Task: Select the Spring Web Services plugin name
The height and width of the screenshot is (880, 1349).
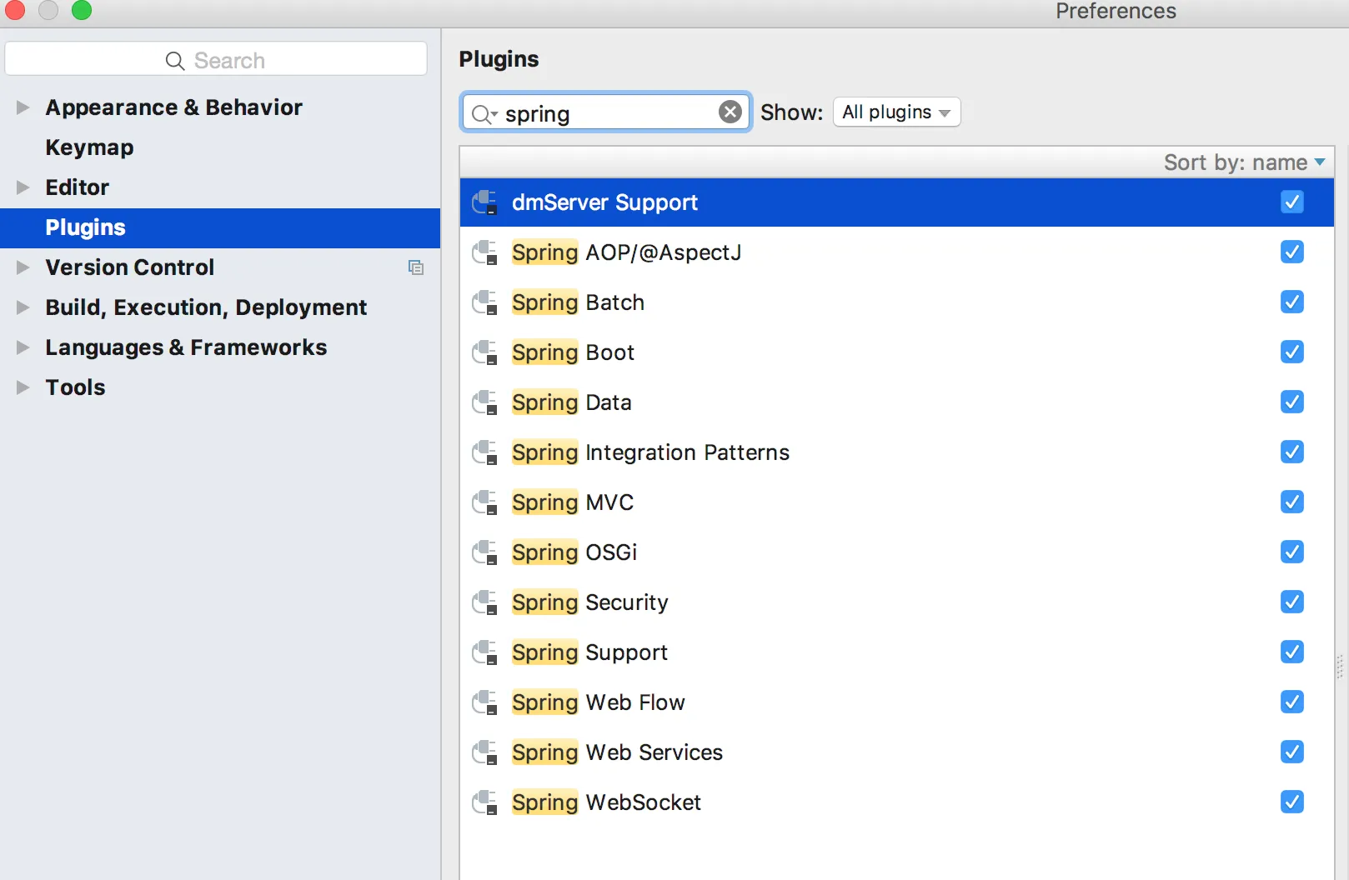Action: (x=617, y=752)
